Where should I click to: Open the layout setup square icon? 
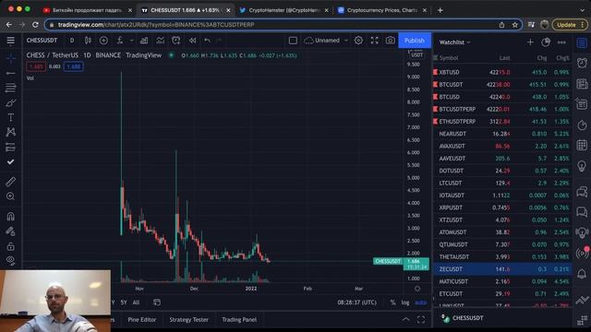293,41
